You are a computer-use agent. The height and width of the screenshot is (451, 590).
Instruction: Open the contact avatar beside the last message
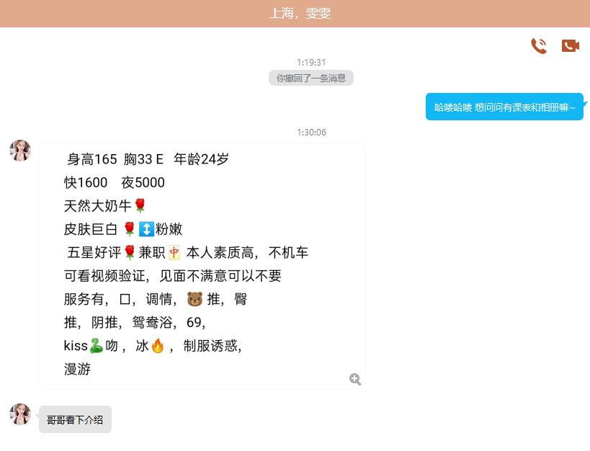click(x=20, y=414)
